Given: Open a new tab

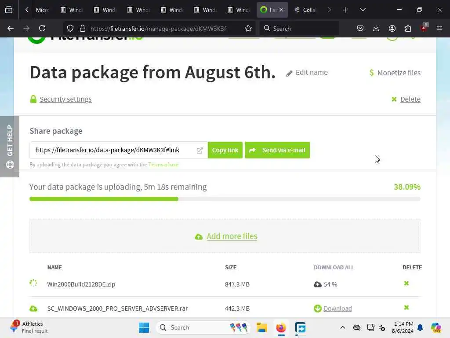Looking at the screenshot, I should pos(345,10).
